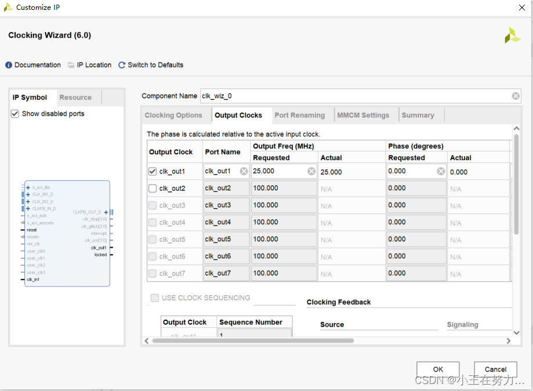Click the locked port in IP symbol

(100, 255)
